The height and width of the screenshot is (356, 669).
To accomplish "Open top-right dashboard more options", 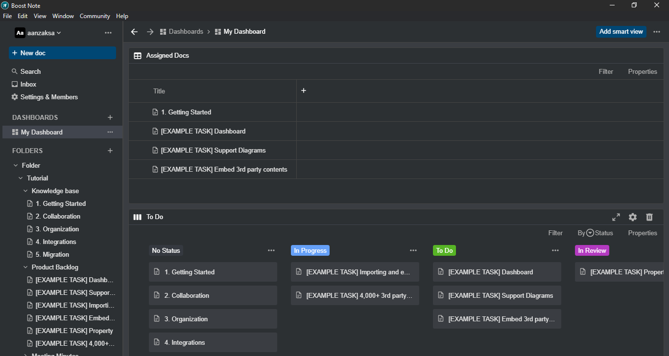I will 657,32.
